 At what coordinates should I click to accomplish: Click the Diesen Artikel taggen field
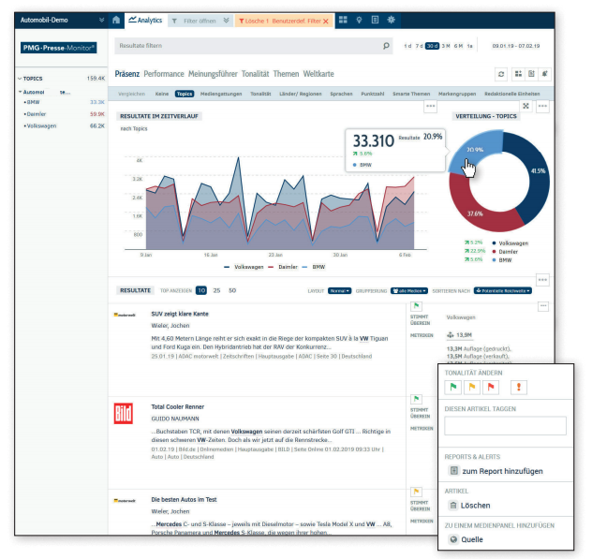(x=505, y=426)
